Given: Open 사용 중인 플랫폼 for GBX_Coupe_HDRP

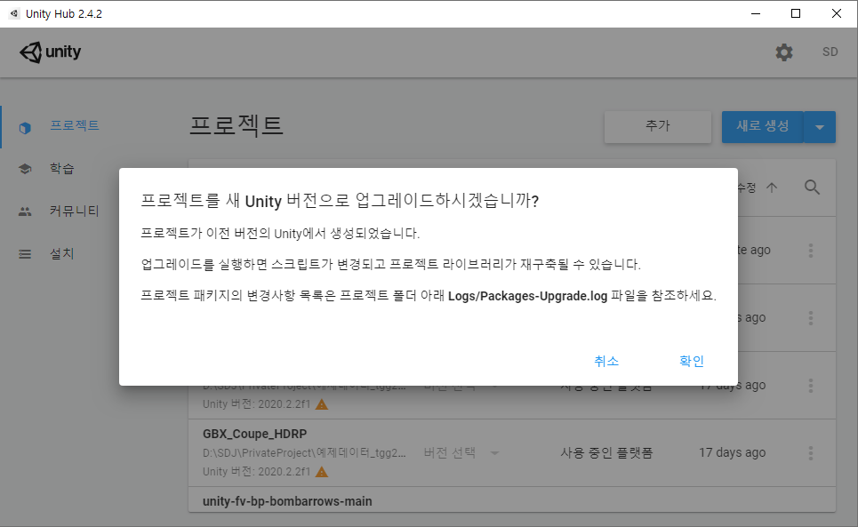Looking at the screenshot, I should [606, 452].
